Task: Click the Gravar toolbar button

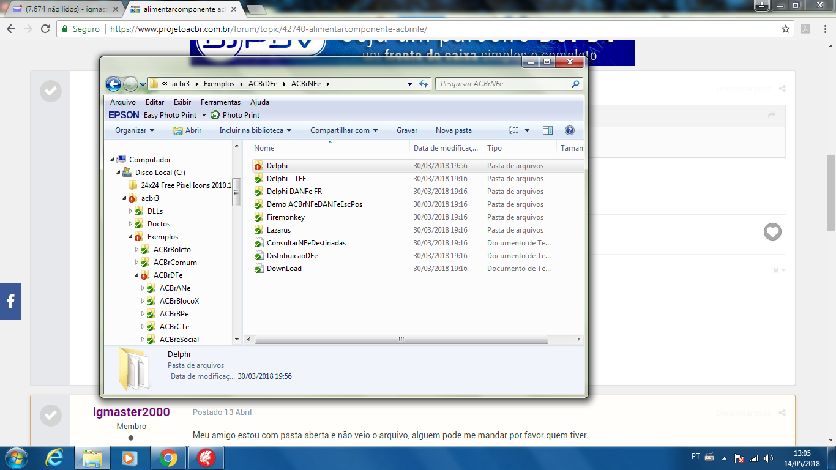Action: pyautogui.click(x=407, y=130)
